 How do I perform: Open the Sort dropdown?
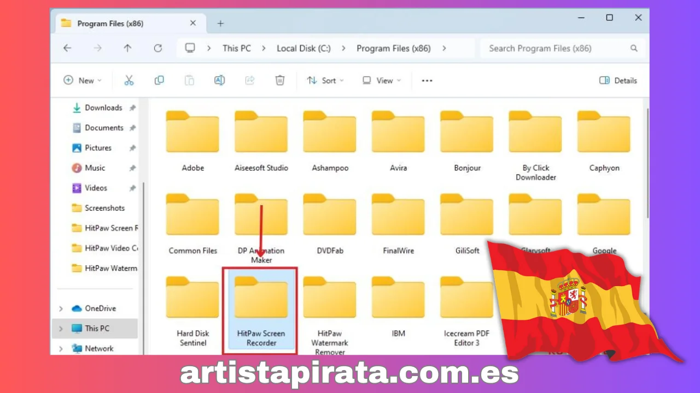[325, 80]
